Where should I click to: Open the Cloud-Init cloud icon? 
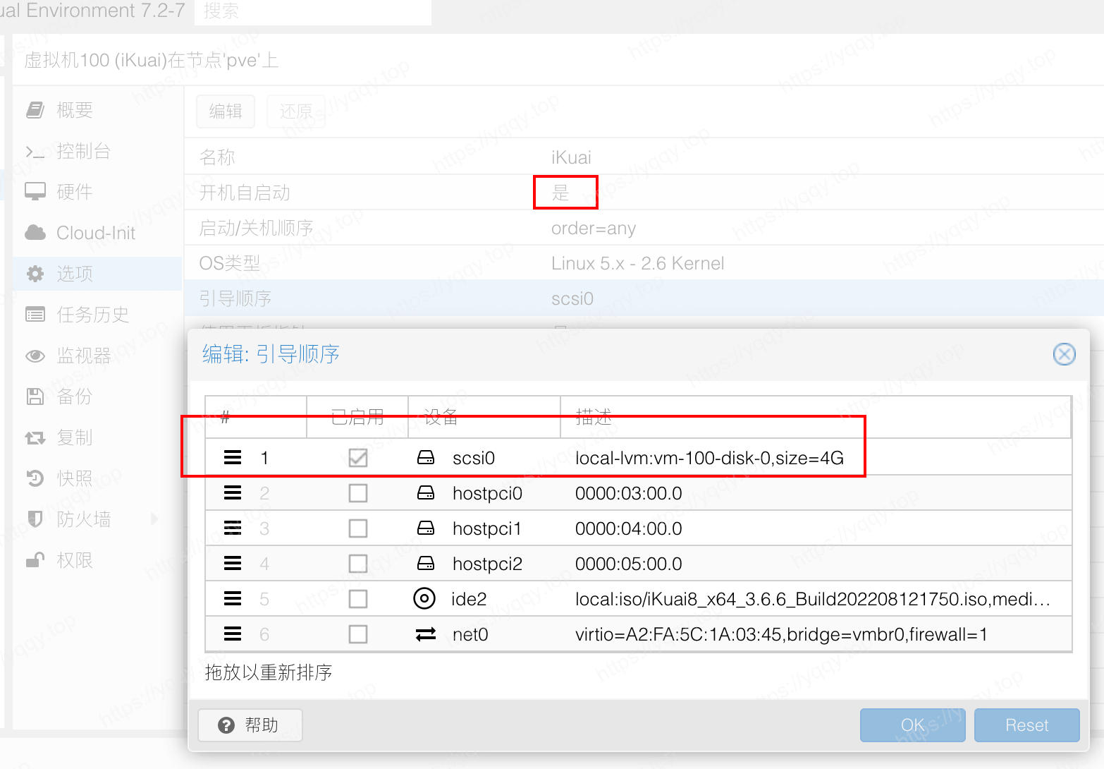[35, 233]
